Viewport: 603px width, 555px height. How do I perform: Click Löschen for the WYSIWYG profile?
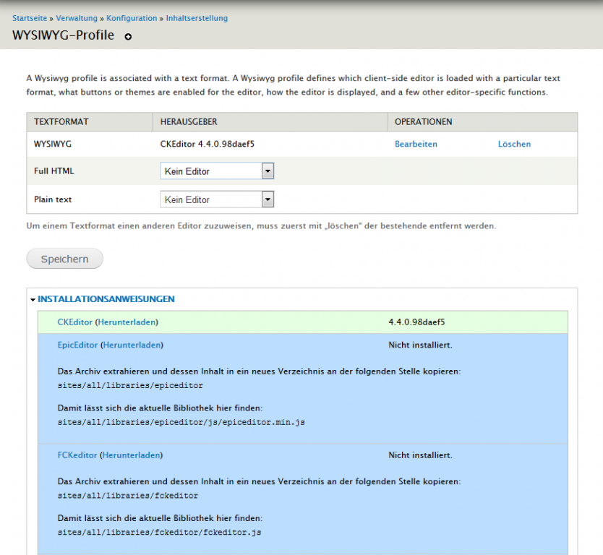tap(514, 144)
